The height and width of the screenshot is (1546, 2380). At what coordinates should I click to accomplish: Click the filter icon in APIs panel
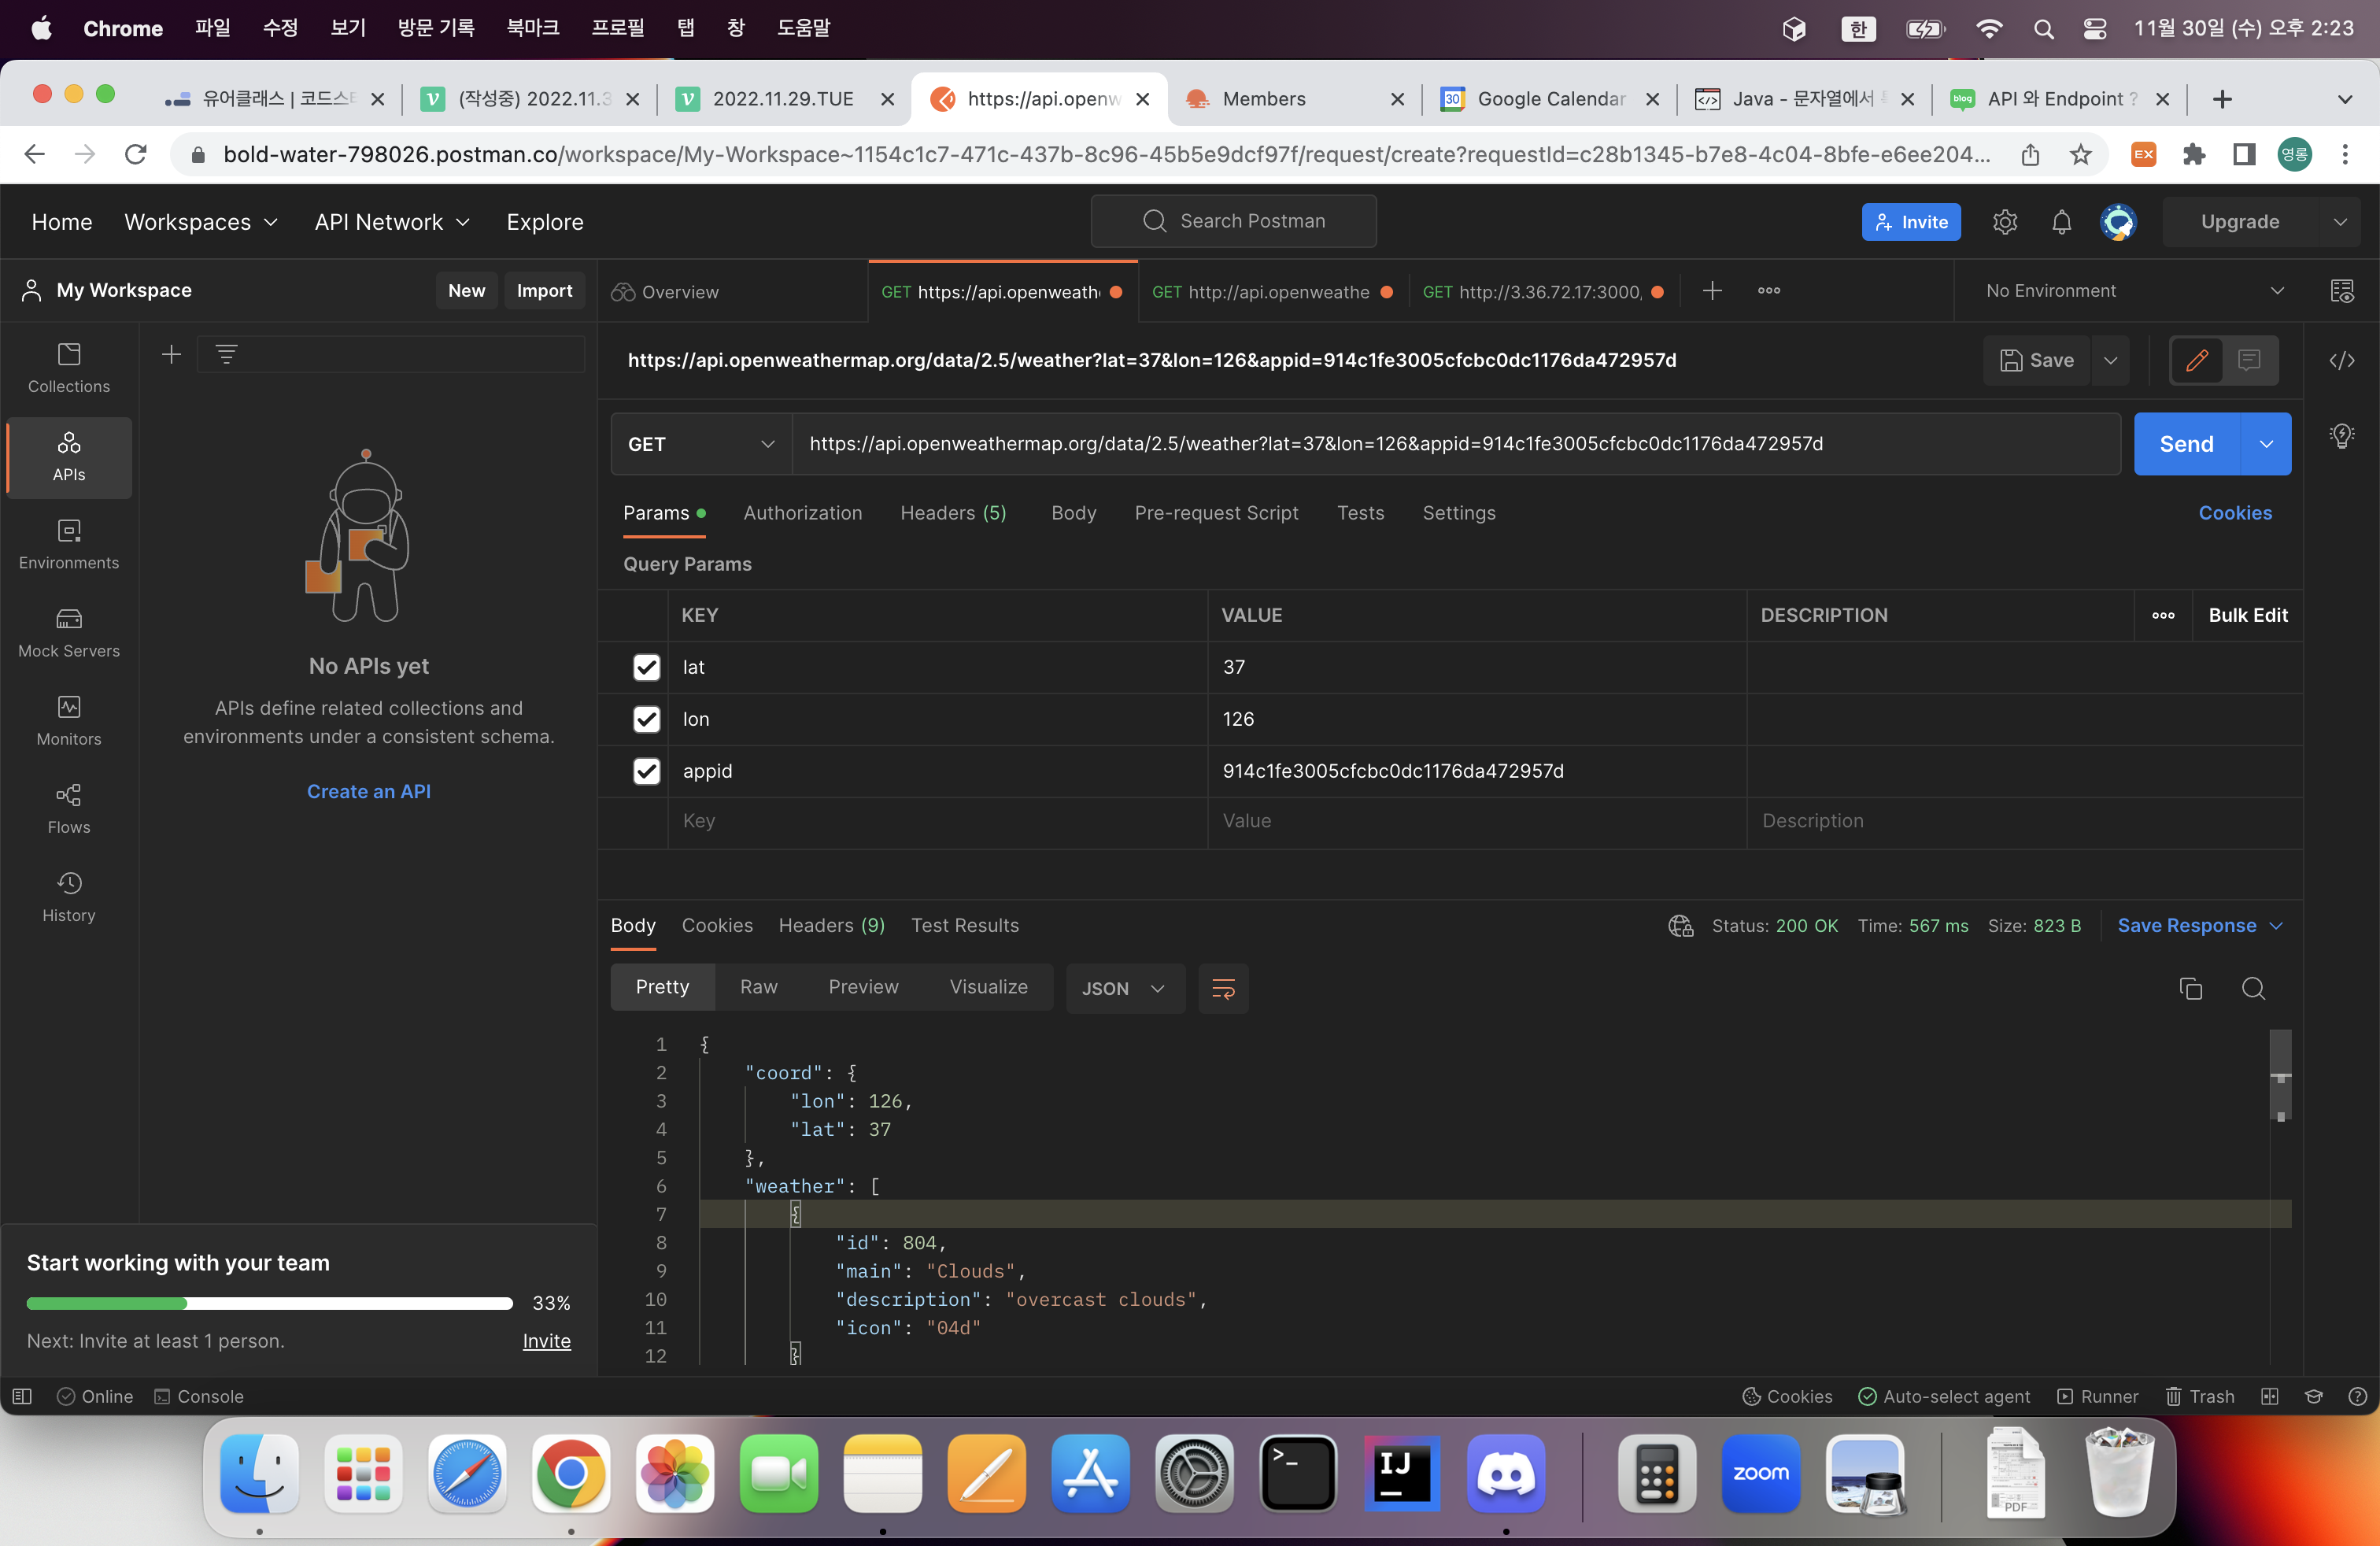point(226,354)
